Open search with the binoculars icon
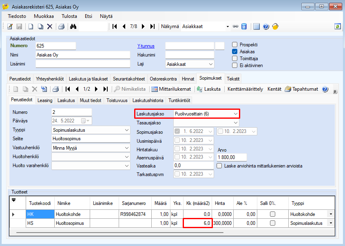The height and width of the screenshot is (246, 345). pos(73,26)
